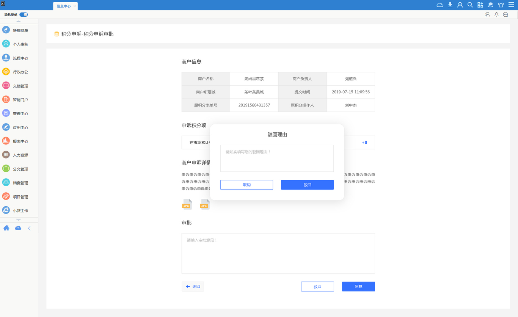Open the second JPG attachment
This screenshot has height=317, width=518.
(x=205, y=204)
